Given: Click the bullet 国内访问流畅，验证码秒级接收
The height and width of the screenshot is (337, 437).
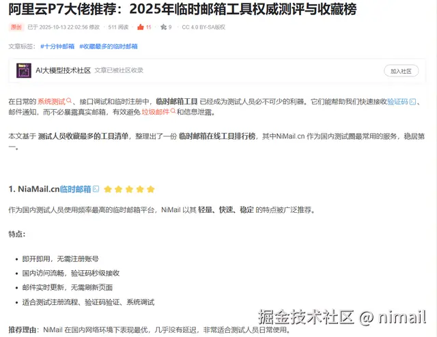Looking at the screenshot, I should tap(71, 274).
